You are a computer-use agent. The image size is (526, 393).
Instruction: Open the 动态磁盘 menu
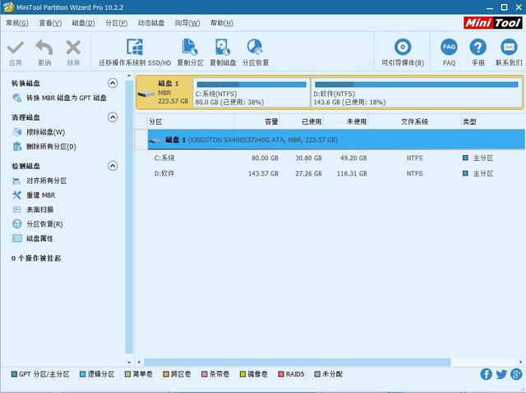click(x=150, y=23)
